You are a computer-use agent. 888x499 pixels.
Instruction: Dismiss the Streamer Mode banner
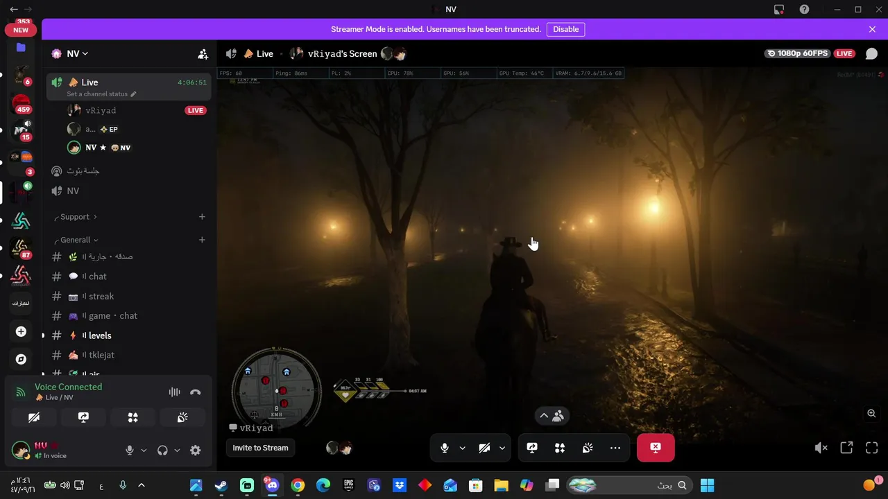pos(872,29)
